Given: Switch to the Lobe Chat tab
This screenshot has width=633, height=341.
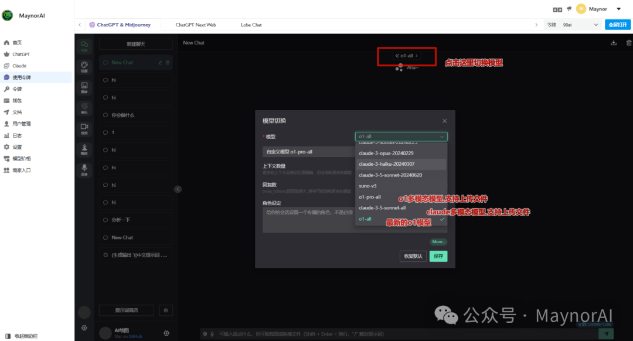Looking at the screenshot, I should (x=251, y=25).
